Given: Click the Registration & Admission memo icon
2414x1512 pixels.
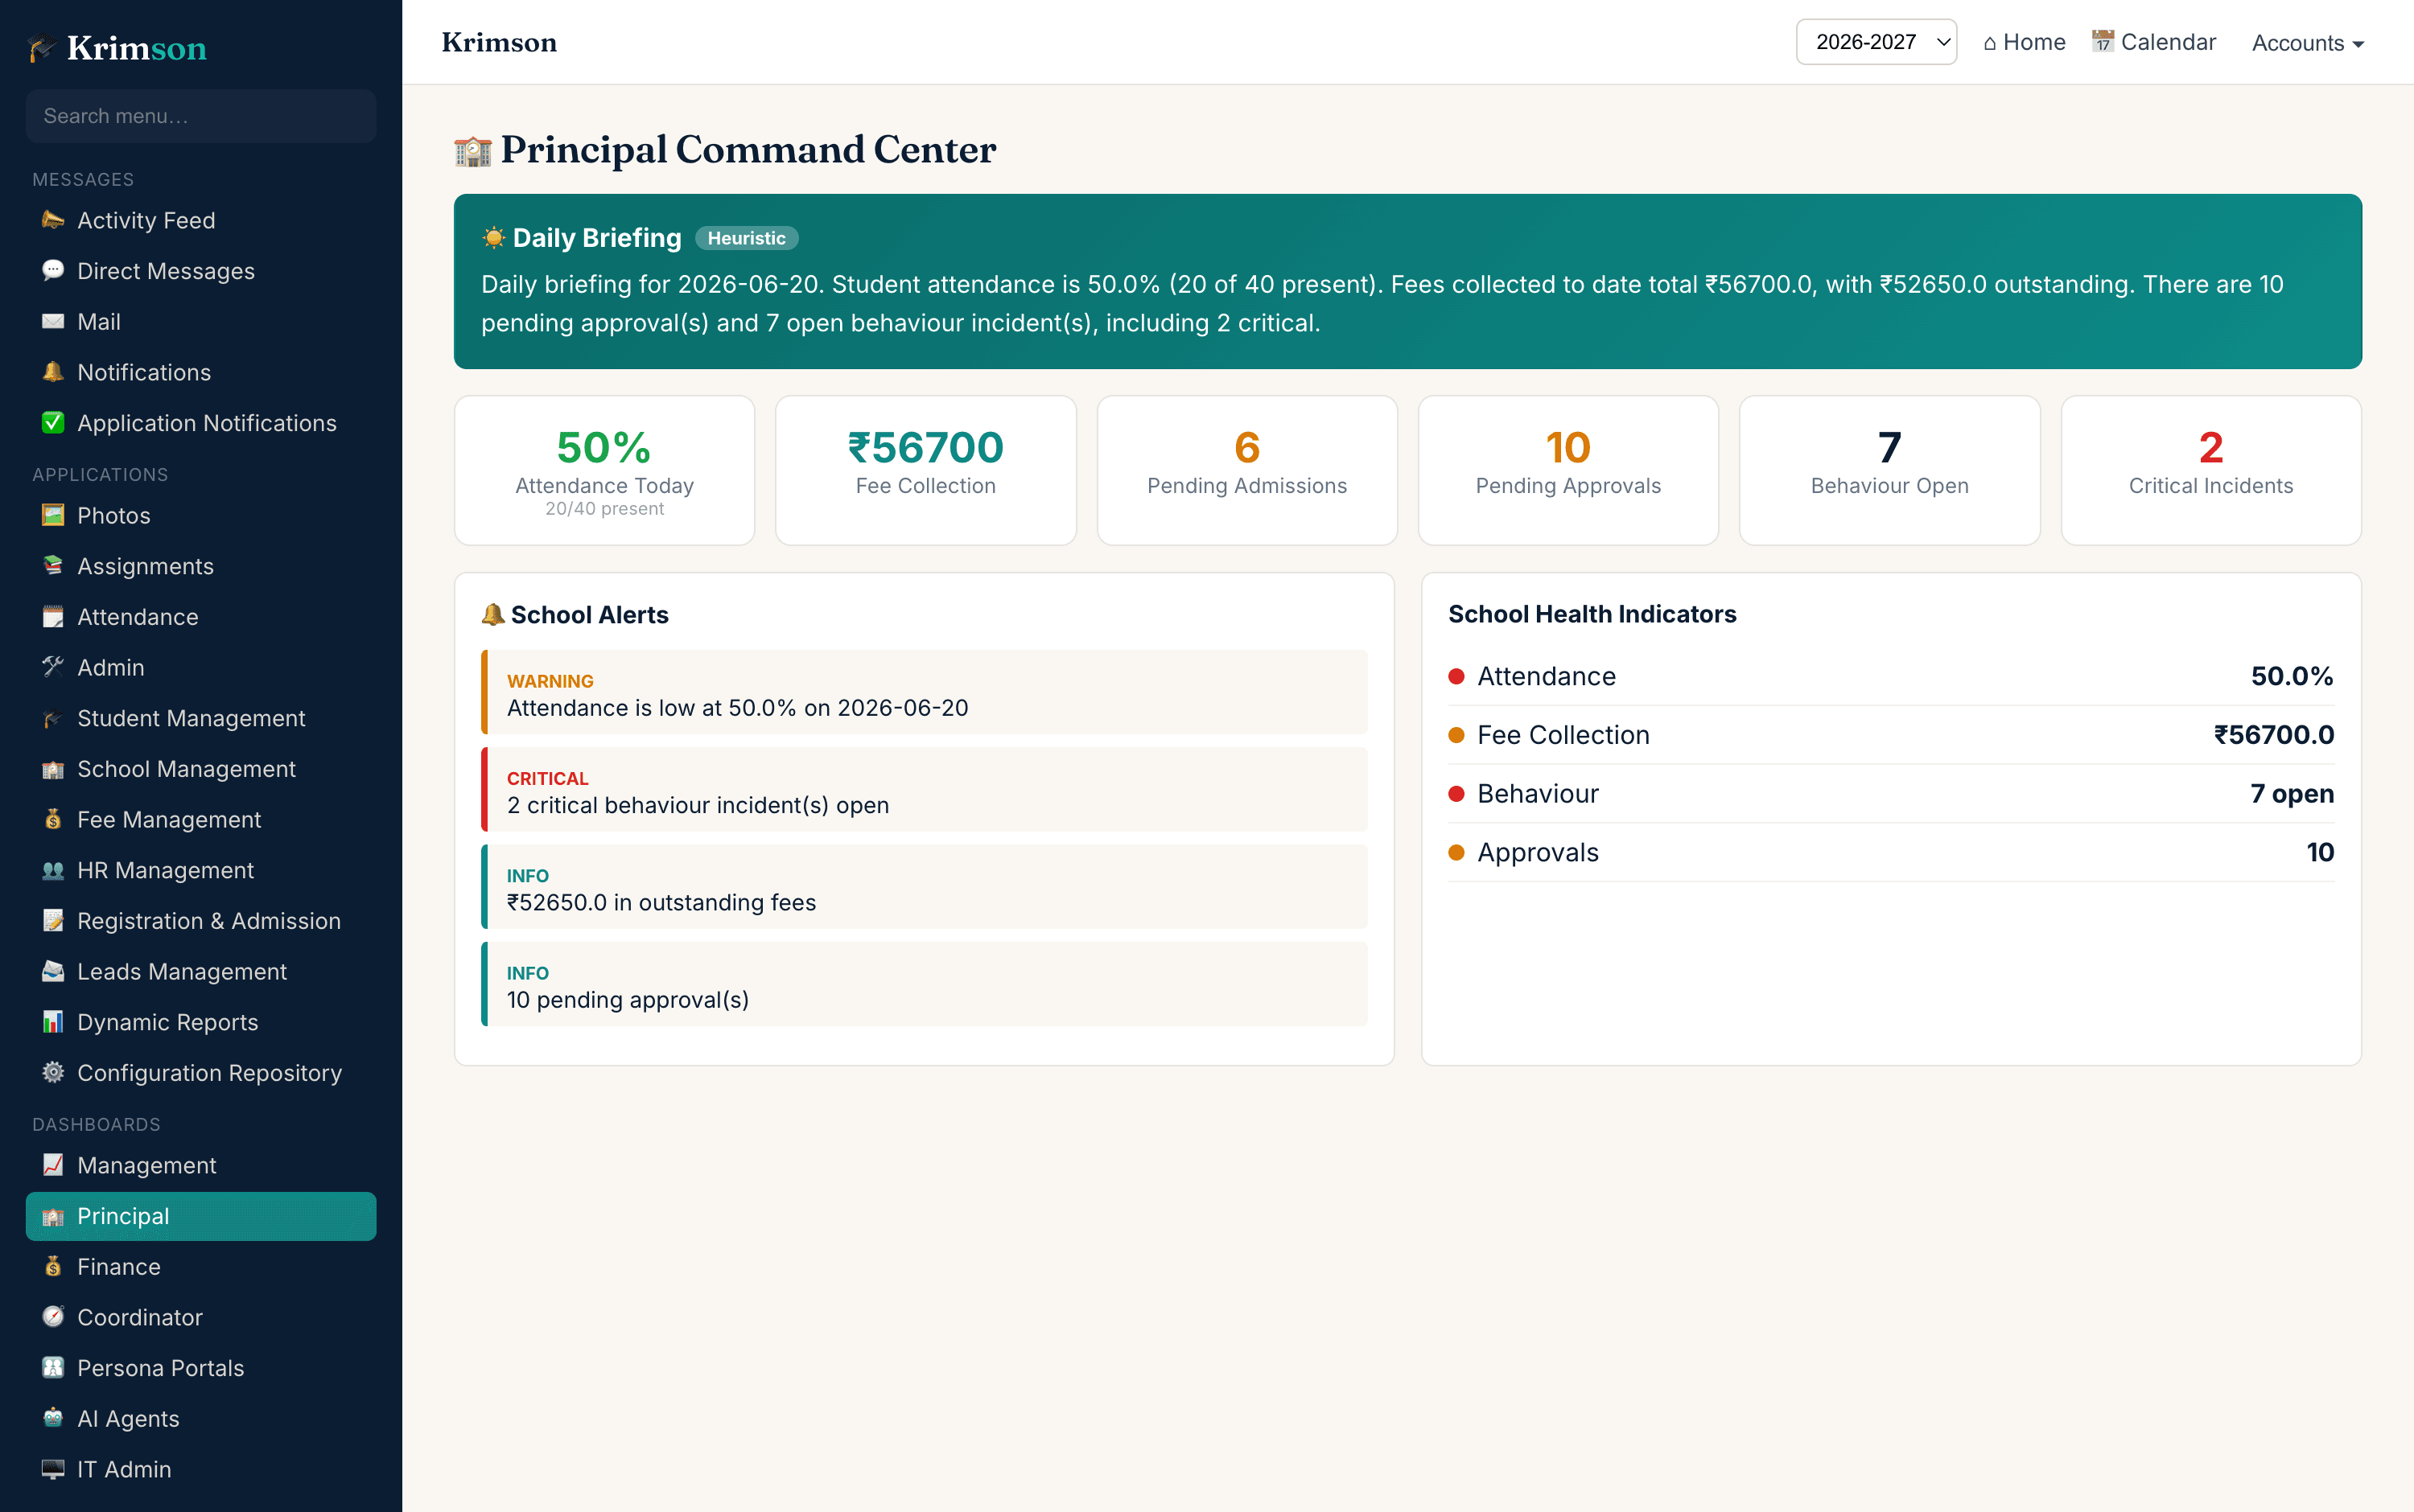Looking at the screenshot, I should (53, 921).
